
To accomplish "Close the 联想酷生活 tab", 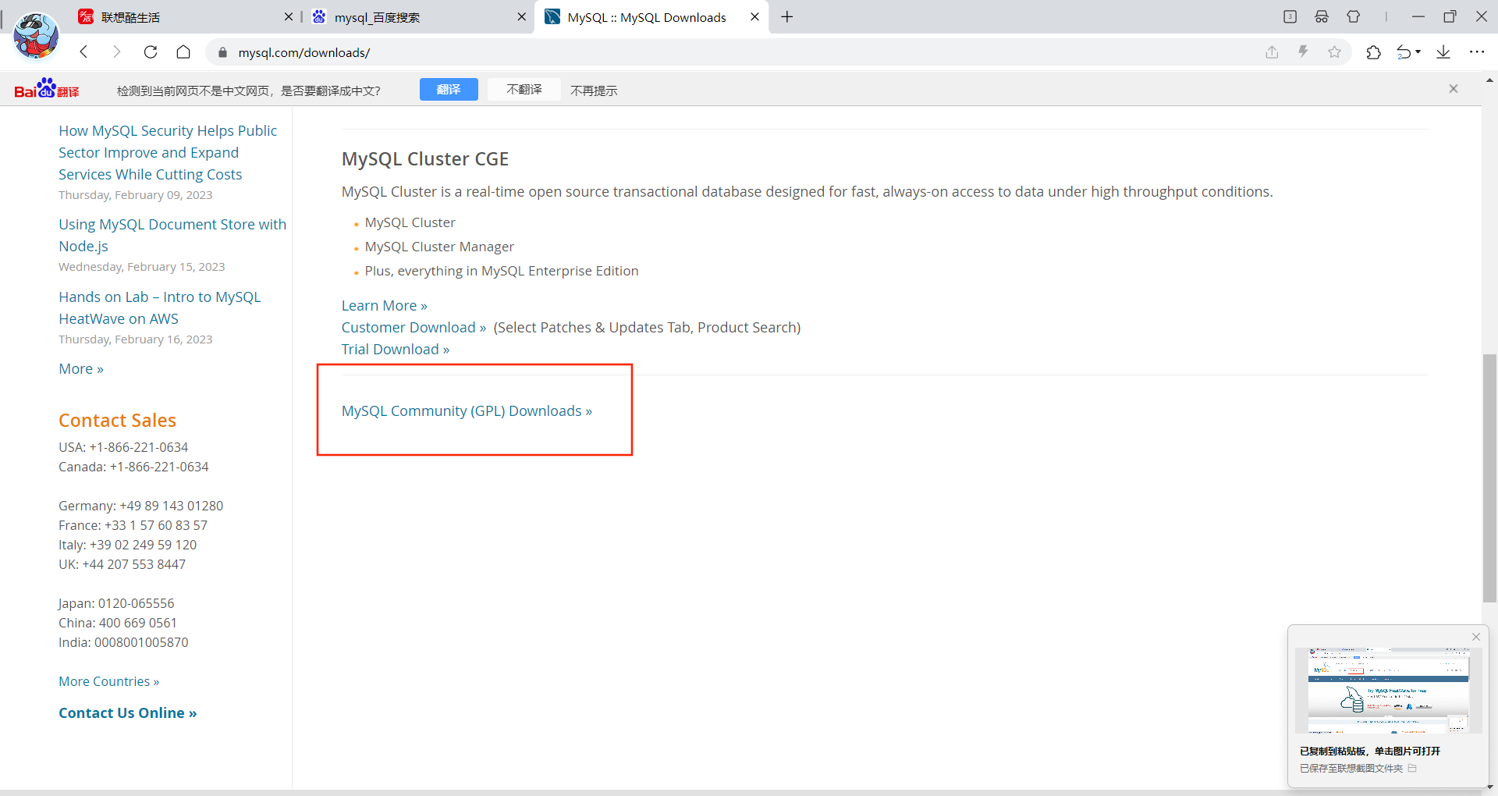I will pyautogui.click(x=288, y=16).
